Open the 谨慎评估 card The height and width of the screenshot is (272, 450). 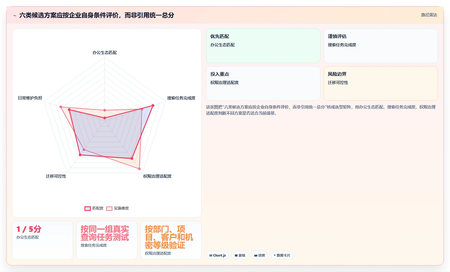(x=381, y=46)
